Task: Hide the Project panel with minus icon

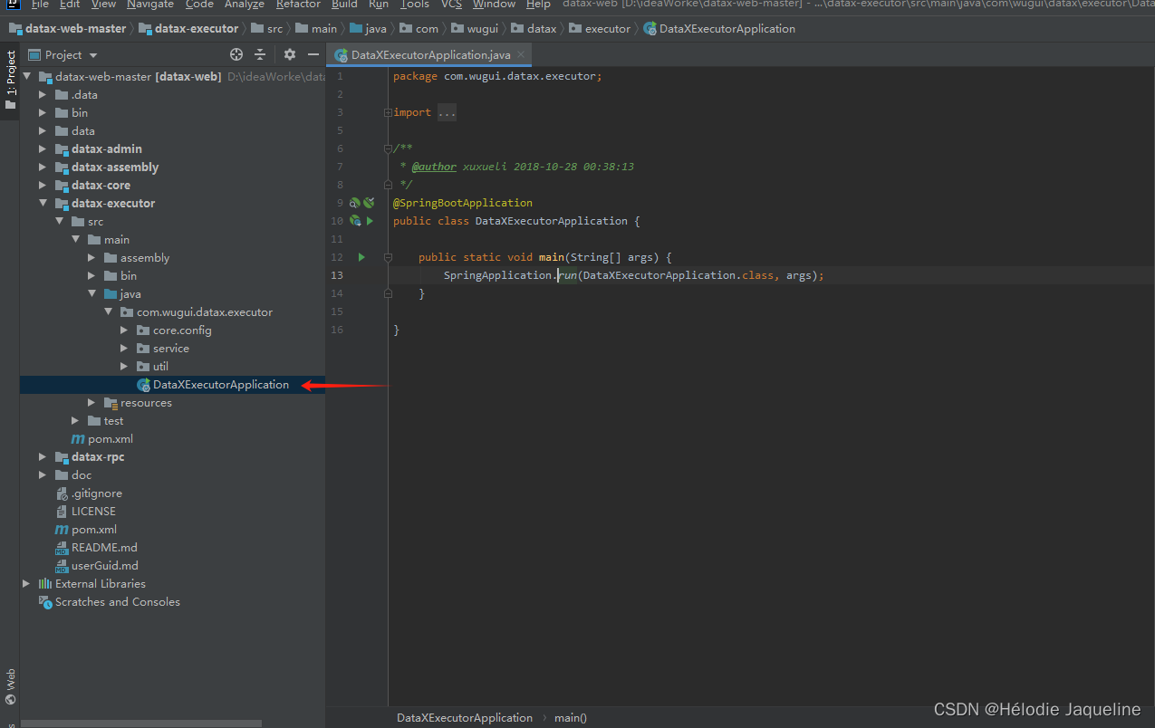Action: click(313, 55)
